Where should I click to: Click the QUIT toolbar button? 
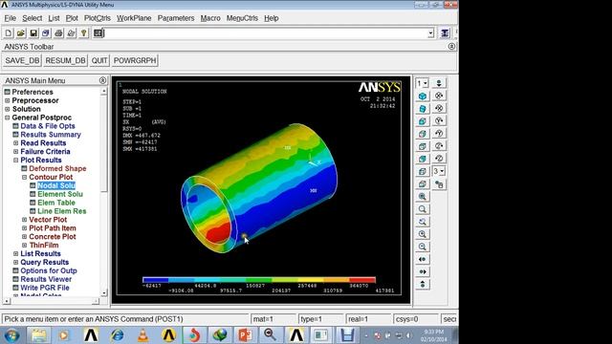[99, 60]
